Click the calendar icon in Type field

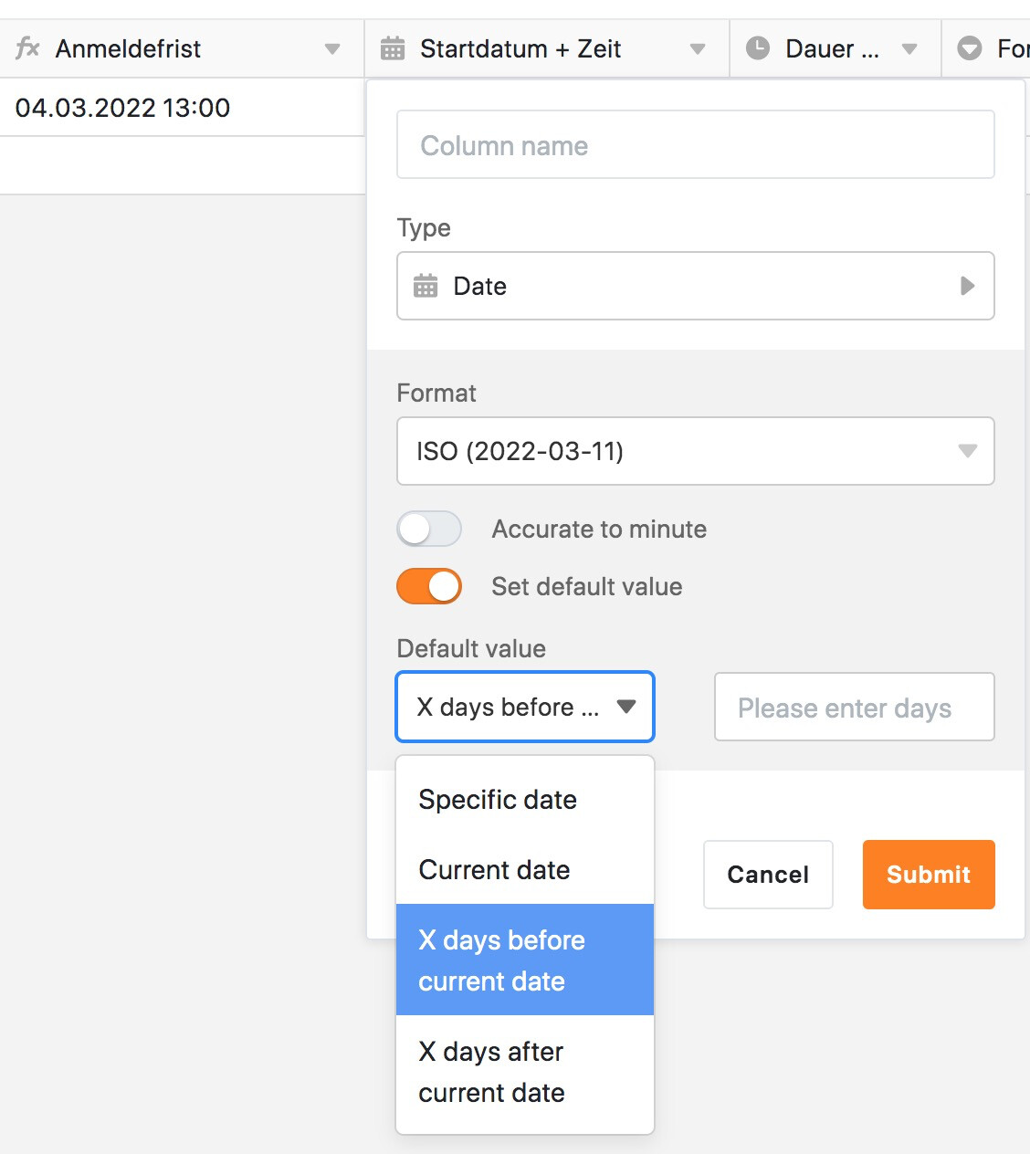click(x=426, y=286)
